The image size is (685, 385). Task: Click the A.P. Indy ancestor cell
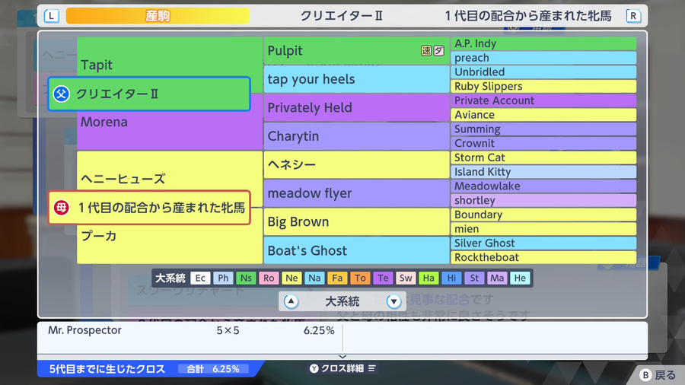543,43
